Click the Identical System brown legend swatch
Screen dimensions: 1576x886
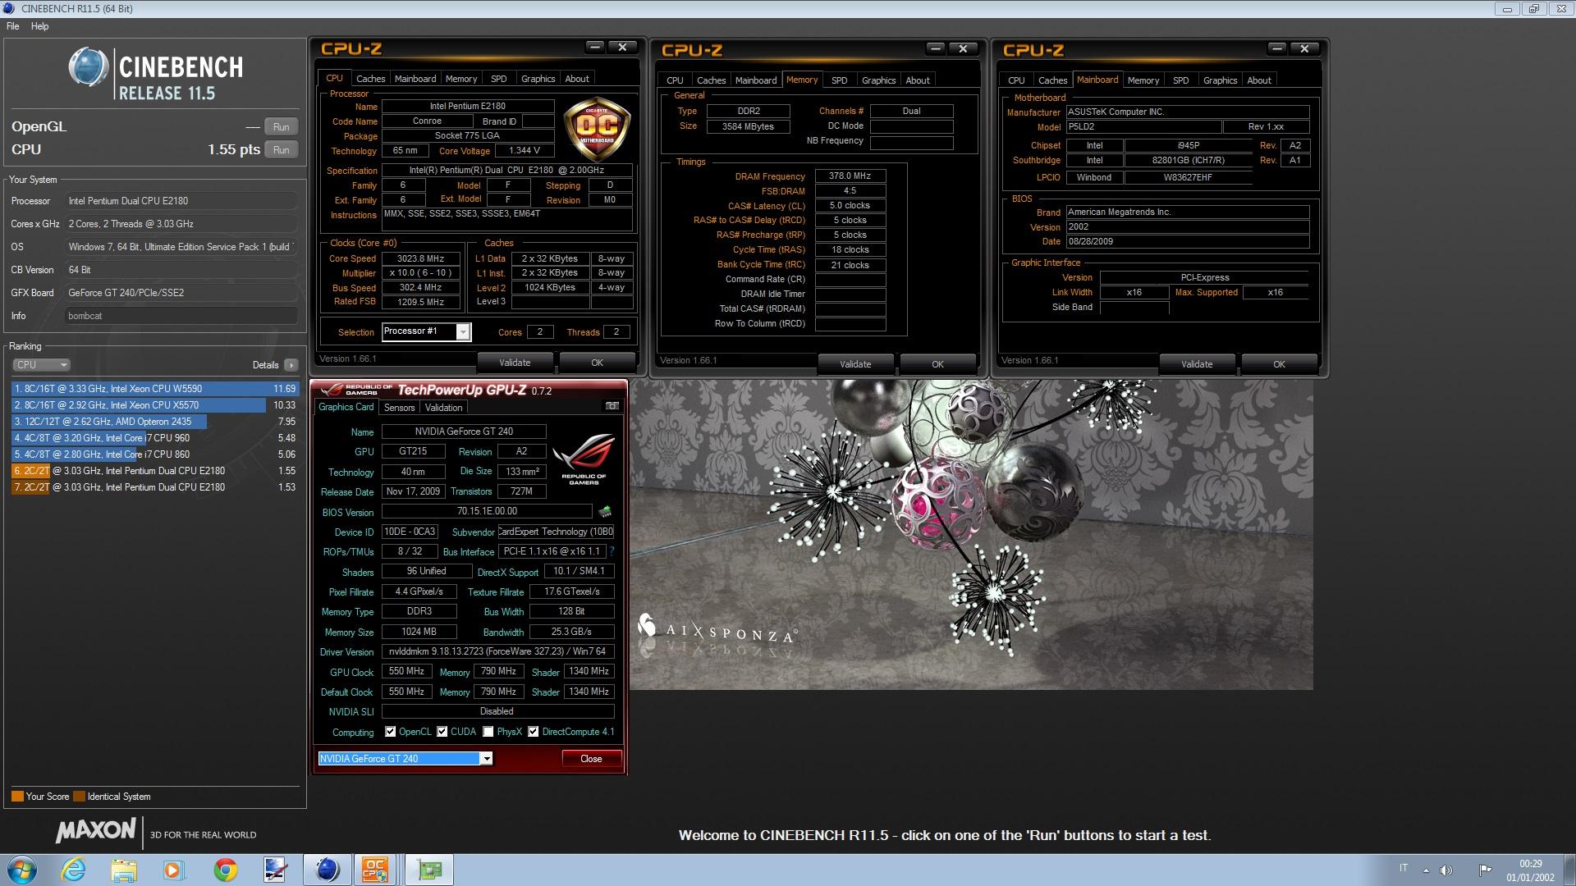(x=79, y=797)
